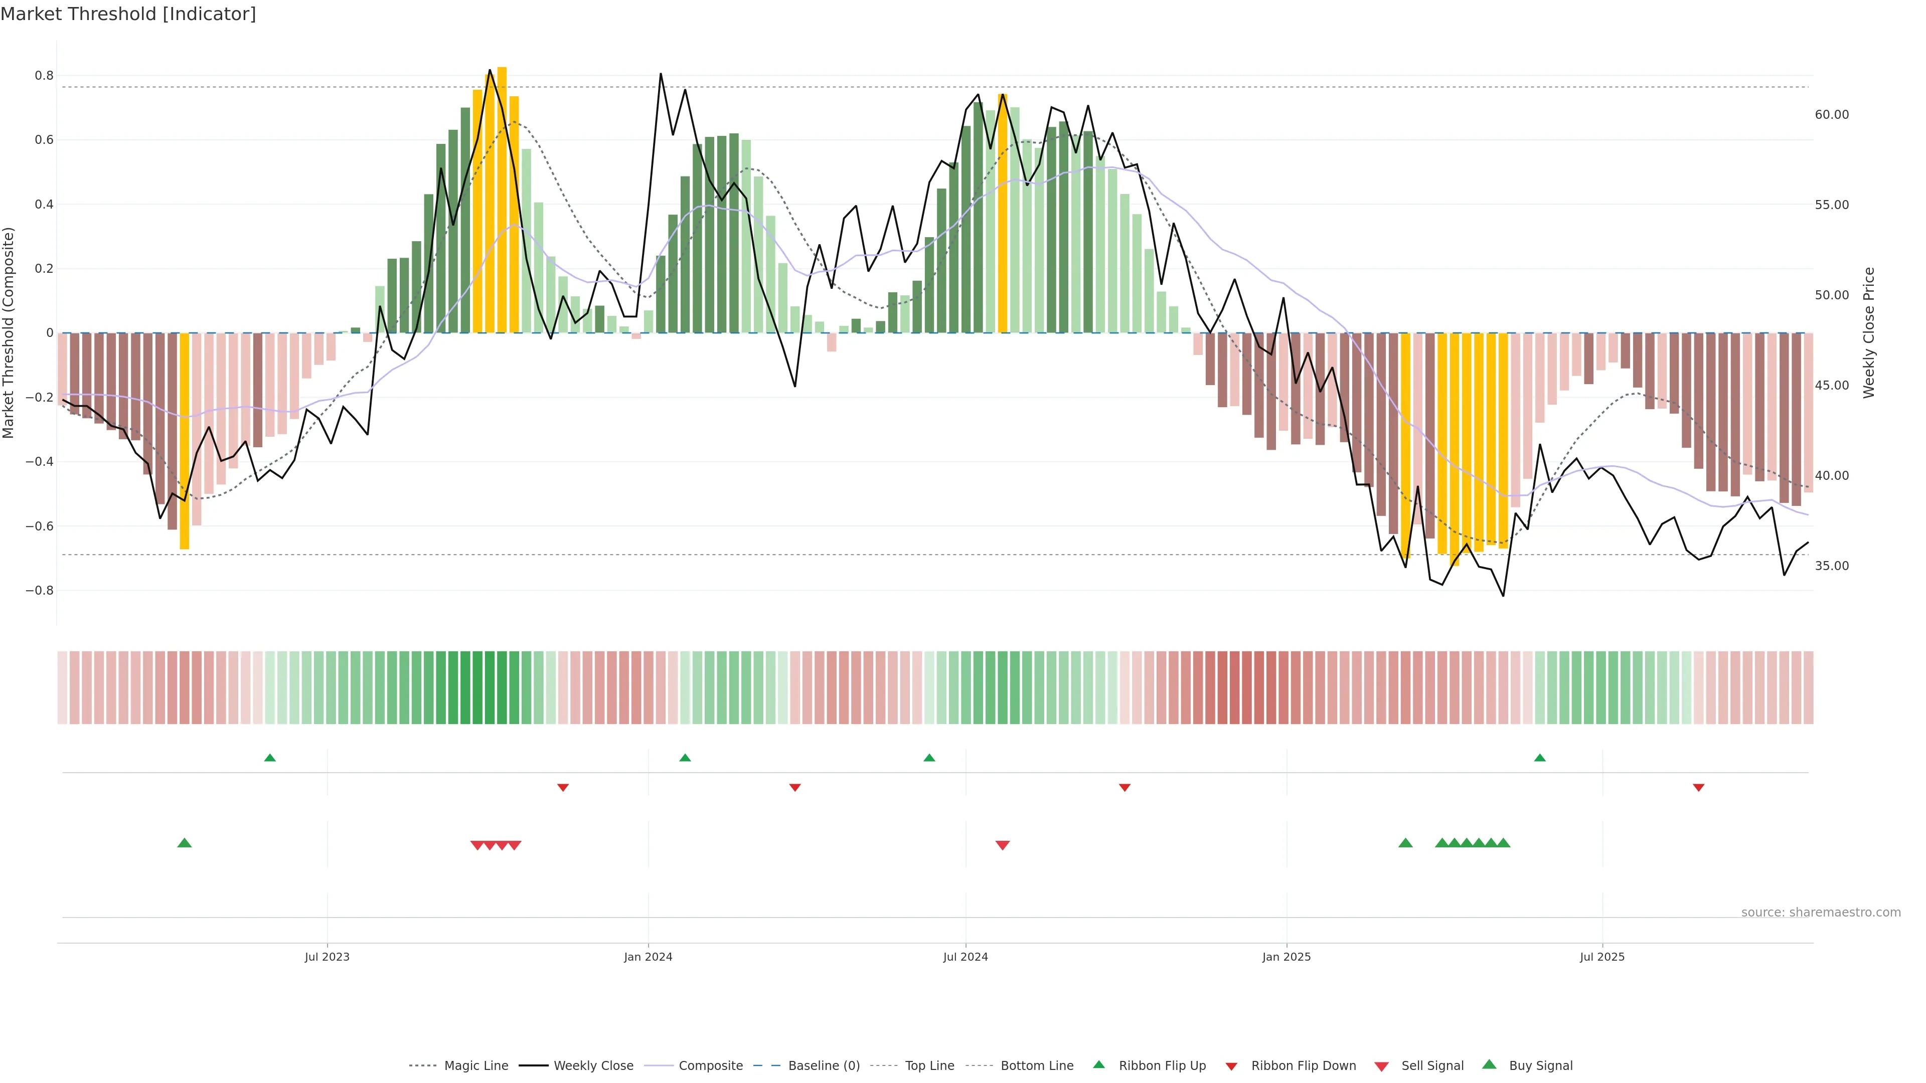Hide the Baseline (0) legend series

click(x=823, y=1066)
